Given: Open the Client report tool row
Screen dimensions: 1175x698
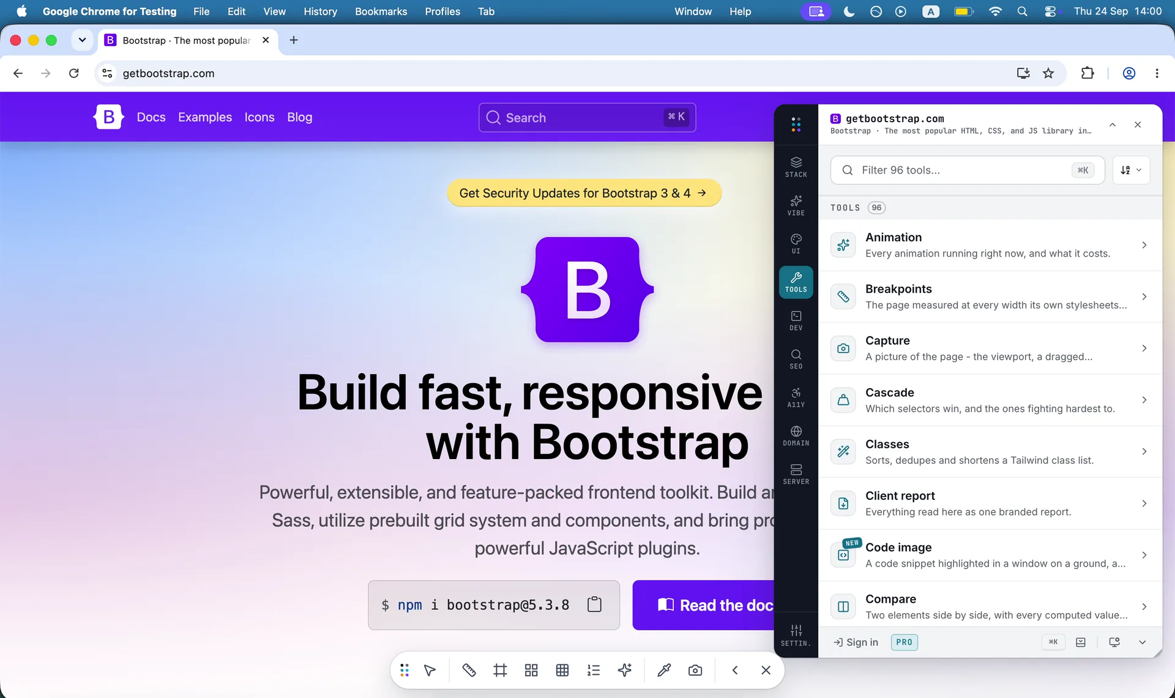Looking at the screenshot, I should [x=990, y=503].
